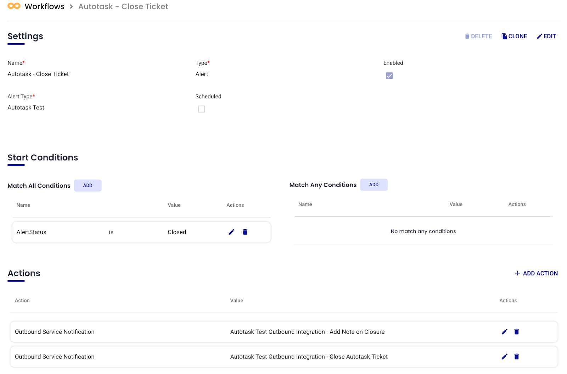Click Add Action with plus icon

pyautogui.click(x=536, y=273)
